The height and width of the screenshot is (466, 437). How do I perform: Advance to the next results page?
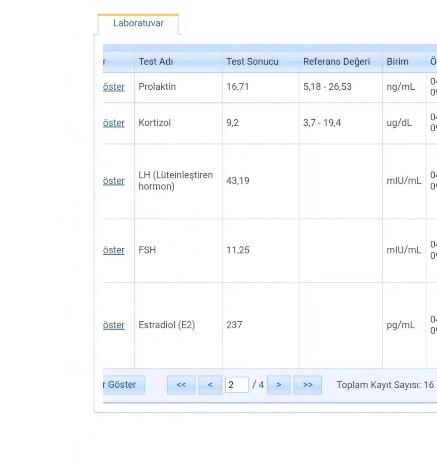coord(278,385)
